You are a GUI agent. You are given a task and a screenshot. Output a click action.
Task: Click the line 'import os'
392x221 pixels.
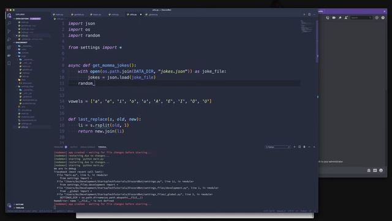79,29
